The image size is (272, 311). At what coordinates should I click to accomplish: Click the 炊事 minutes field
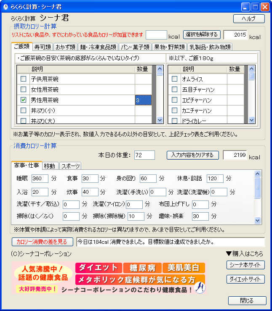coord(90,192)
